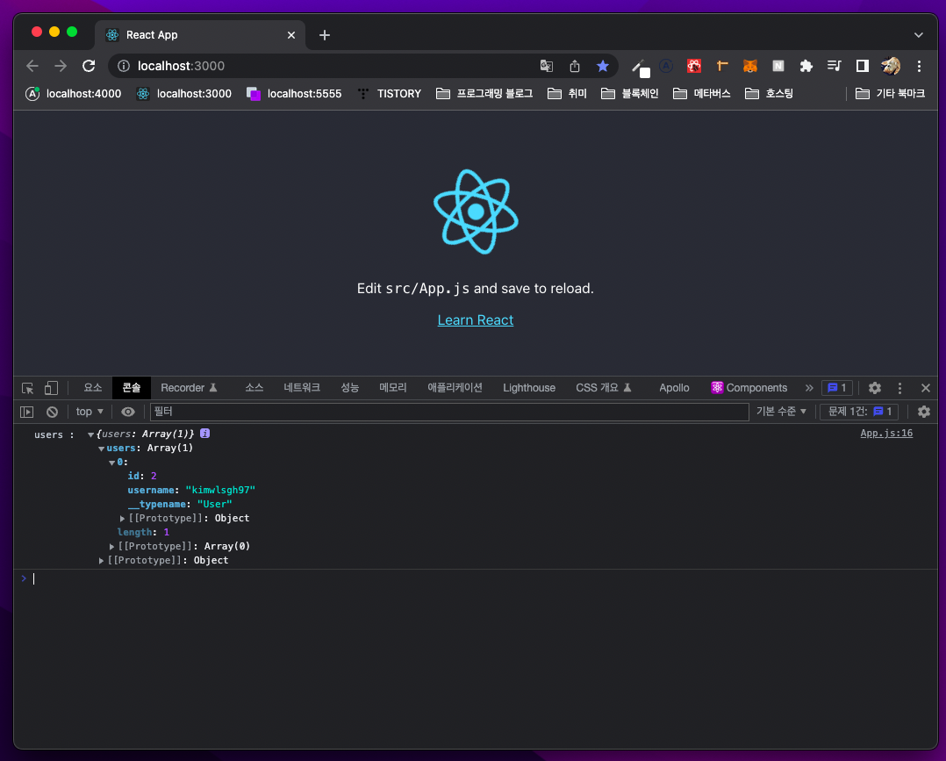
Task: Open the issues badge showing 1
Action: (837, 387)
